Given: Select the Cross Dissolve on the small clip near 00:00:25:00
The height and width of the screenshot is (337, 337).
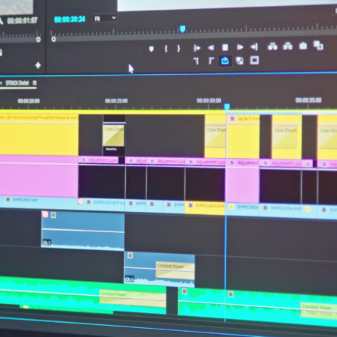Looking at the screenshot, I should tap(114, 136).
